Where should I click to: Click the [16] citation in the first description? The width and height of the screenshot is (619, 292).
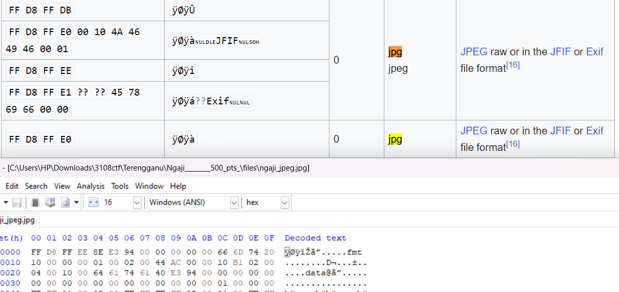513,65
